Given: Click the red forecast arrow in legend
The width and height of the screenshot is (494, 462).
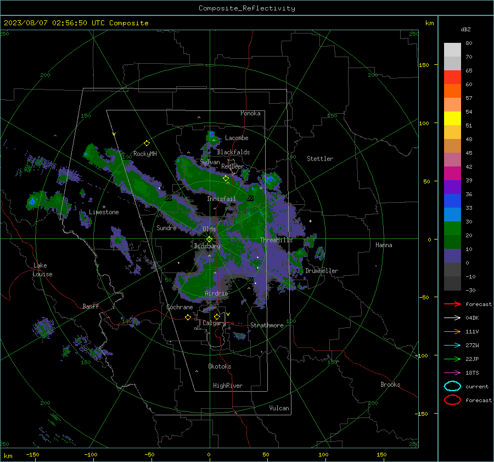Looking at the screenshot, I should [x=452, y=304].
